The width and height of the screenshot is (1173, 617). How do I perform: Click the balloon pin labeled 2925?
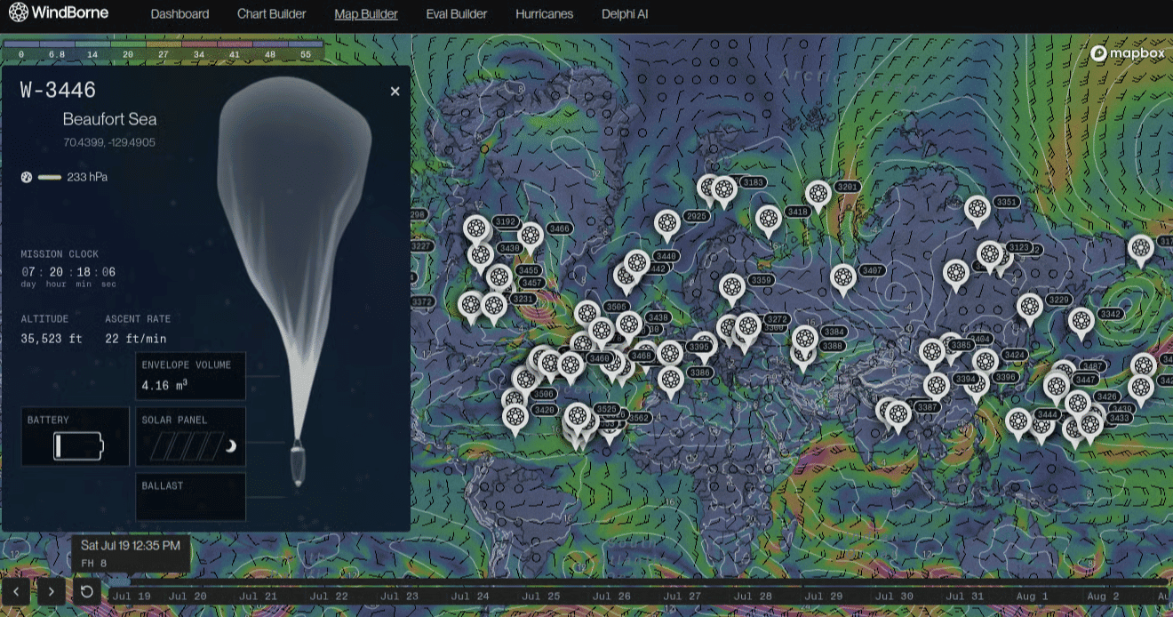667,223
